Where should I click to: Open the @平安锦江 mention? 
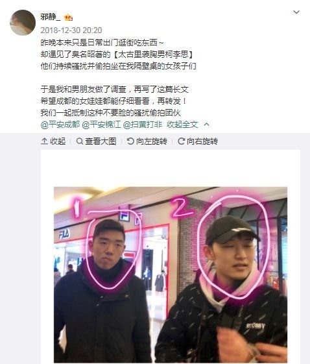click(101, 125)
